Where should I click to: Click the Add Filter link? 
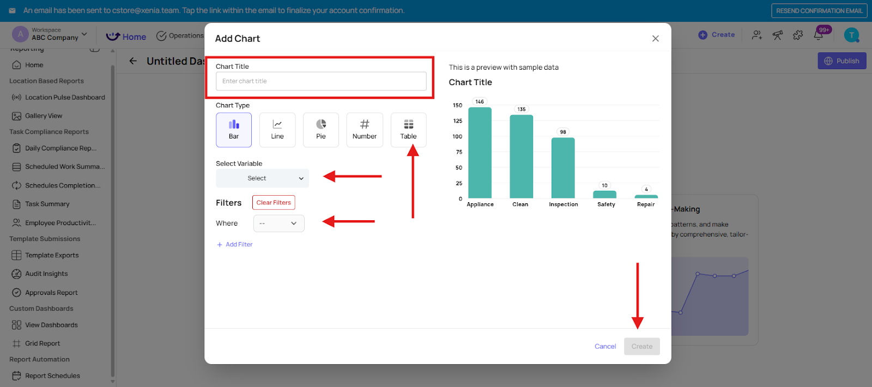tap(235, 245)
